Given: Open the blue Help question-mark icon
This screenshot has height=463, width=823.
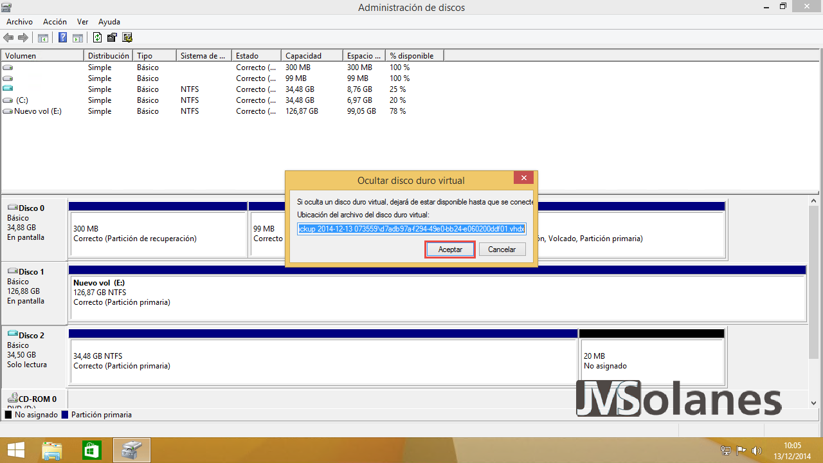Looking at the screenshot, I should tap(63, 37).
